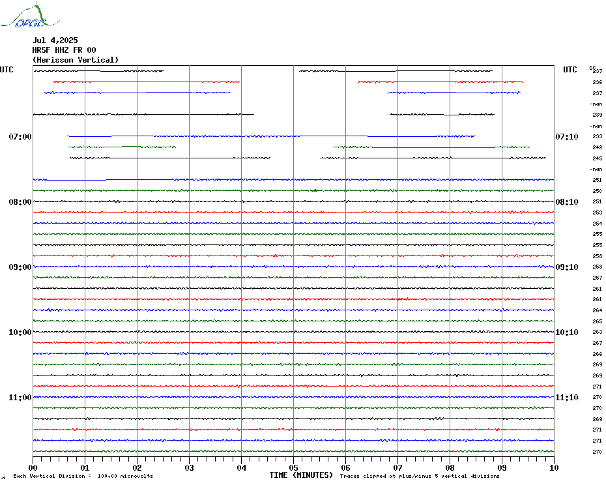
Task: Click minute 10 on the time axis
Action: (x=555, y=467)
